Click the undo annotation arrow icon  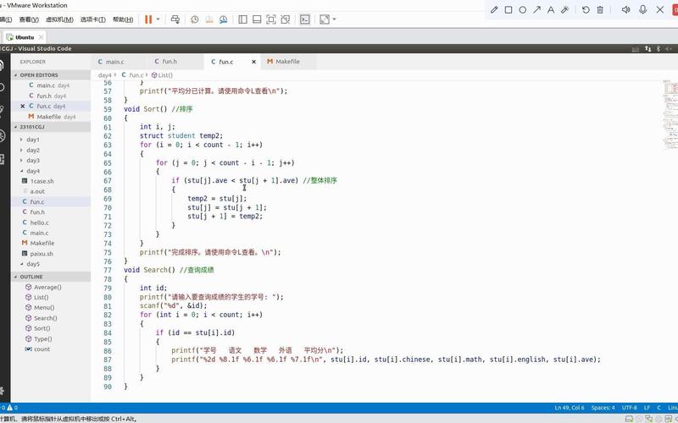[x=586, y=9]
